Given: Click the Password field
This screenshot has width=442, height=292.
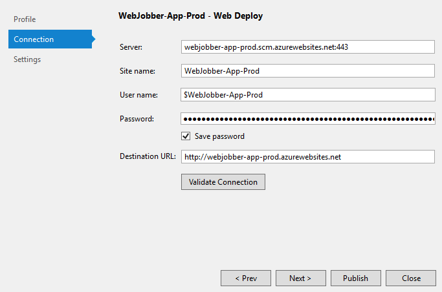Looking at the screenshot, I should [x=308, y=119].
